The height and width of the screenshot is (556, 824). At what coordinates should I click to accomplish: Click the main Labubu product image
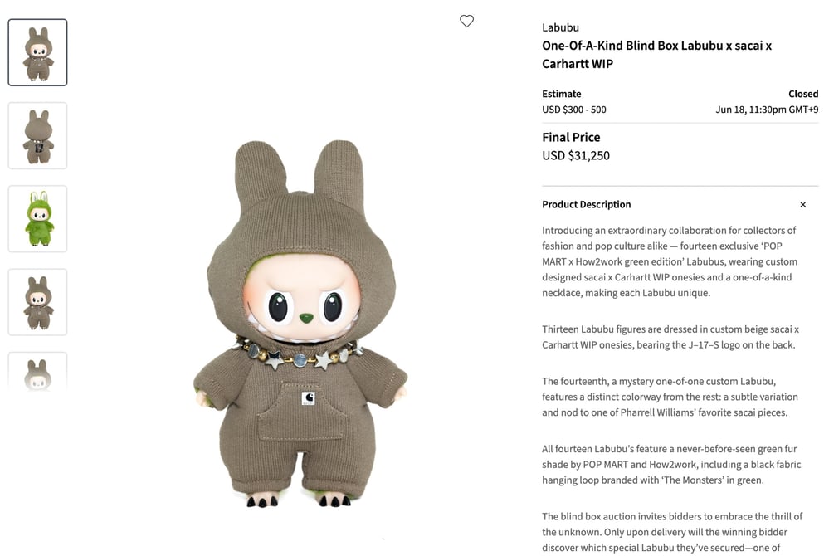[300, 323]
